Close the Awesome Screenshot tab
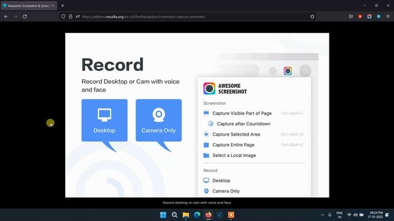The height and width of the screenshot is (221, 394). pos(53,6)
